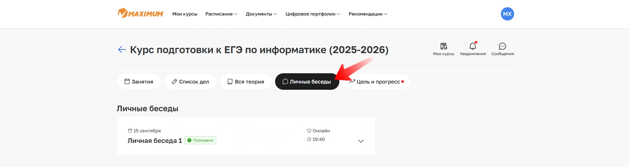
Task: Click the Maximum logo
Action: click(x=140, y=14)
